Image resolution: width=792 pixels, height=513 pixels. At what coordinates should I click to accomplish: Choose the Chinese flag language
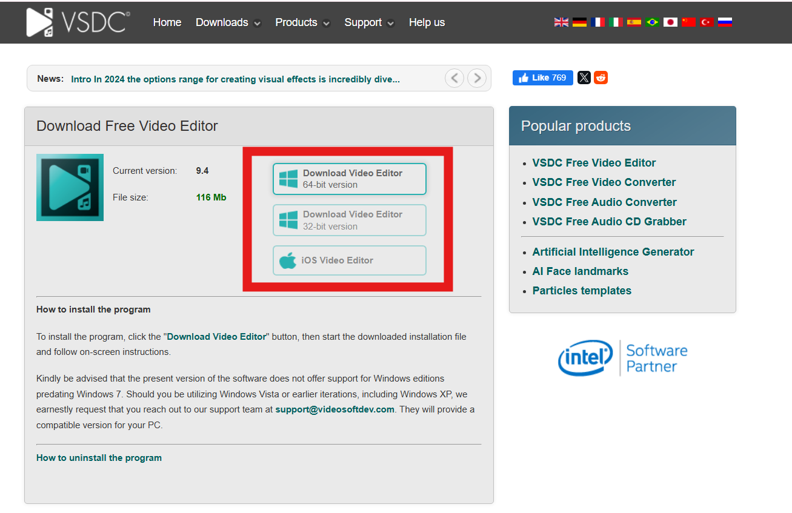tap(688, 22)
